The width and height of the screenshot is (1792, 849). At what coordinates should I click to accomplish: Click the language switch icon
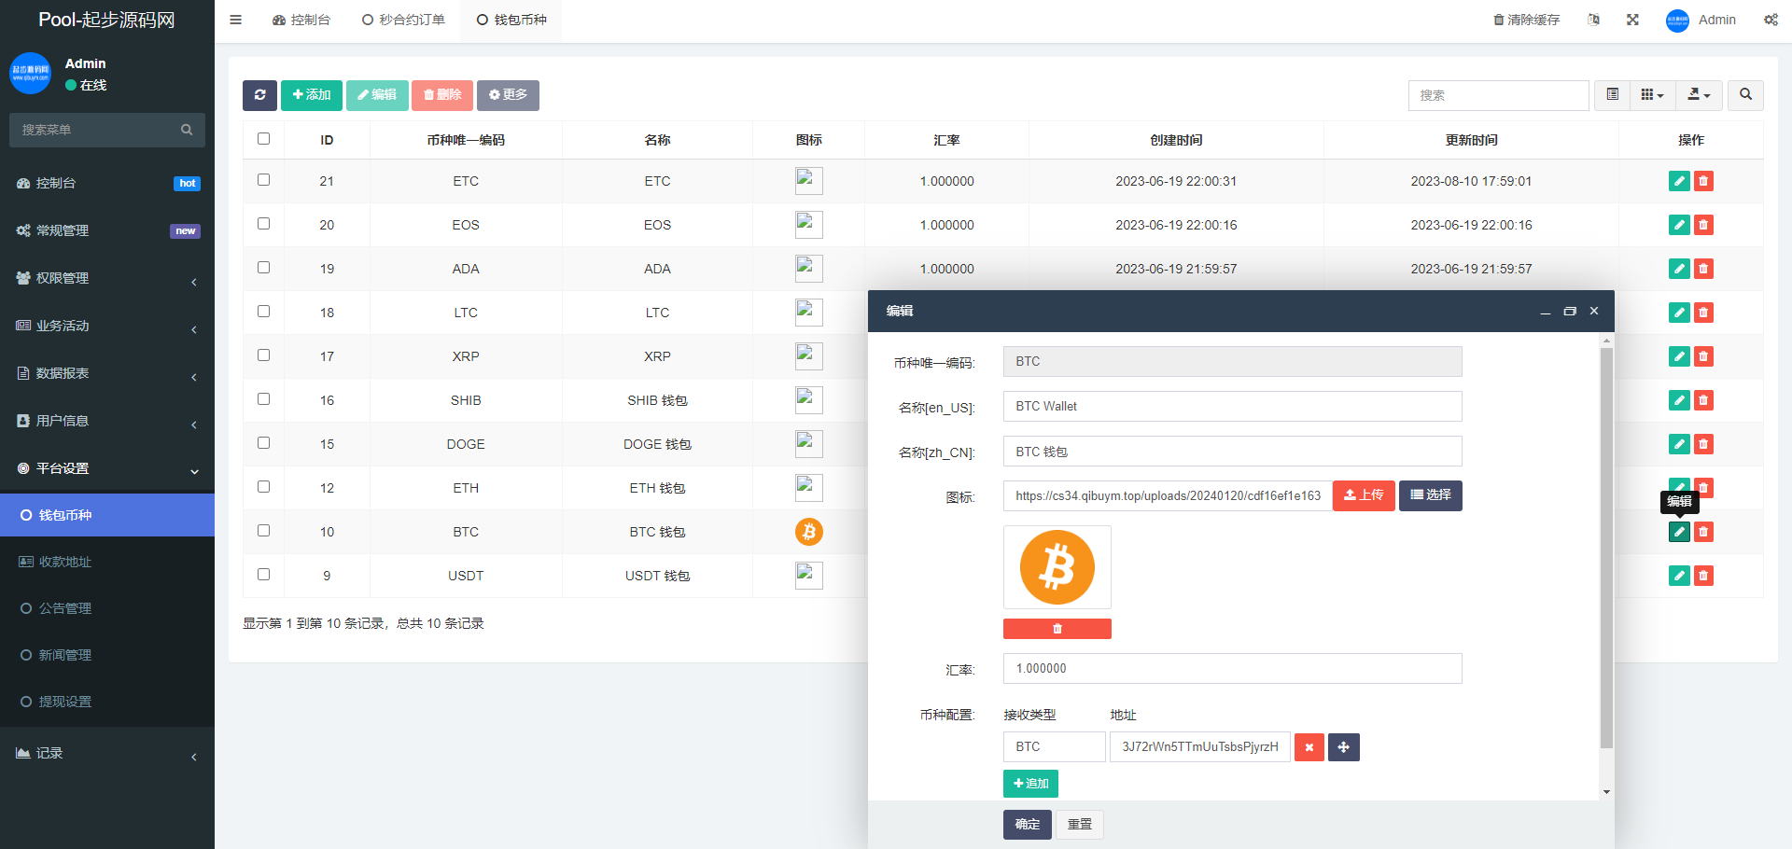[x=1593, y=20]
